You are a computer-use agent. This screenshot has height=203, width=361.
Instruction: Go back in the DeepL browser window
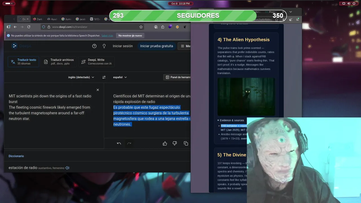(15, 27)
